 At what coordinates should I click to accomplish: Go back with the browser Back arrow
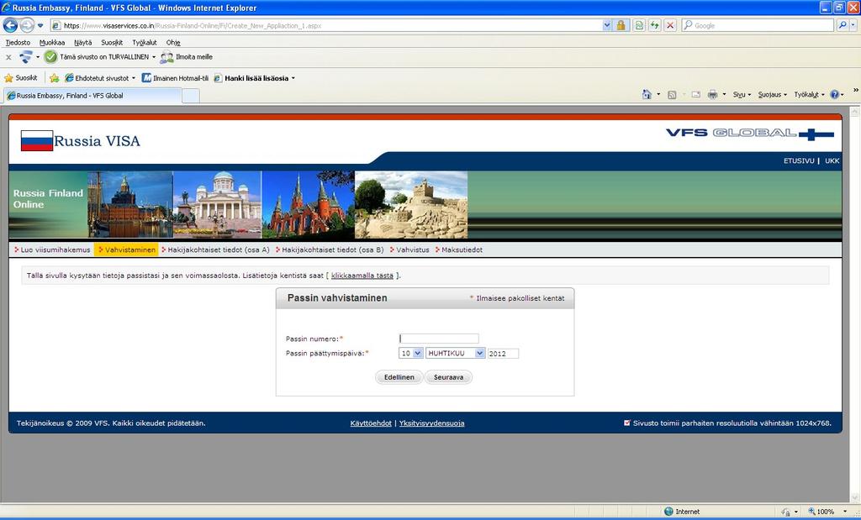10,25
